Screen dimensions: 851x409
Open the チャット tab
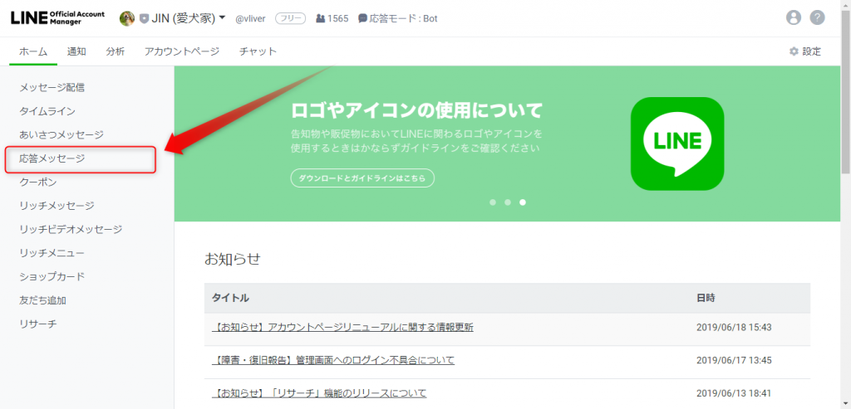click(258, 51)
